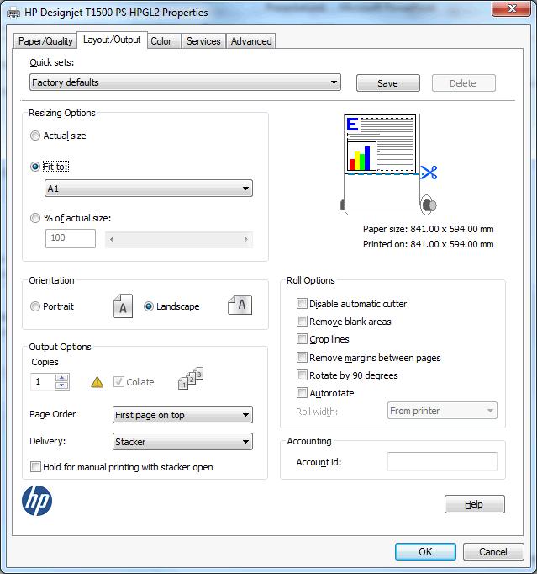Click the Account id input field
Image resolution: width=537 pixels, height=574 pixels.
click(442, 462)
